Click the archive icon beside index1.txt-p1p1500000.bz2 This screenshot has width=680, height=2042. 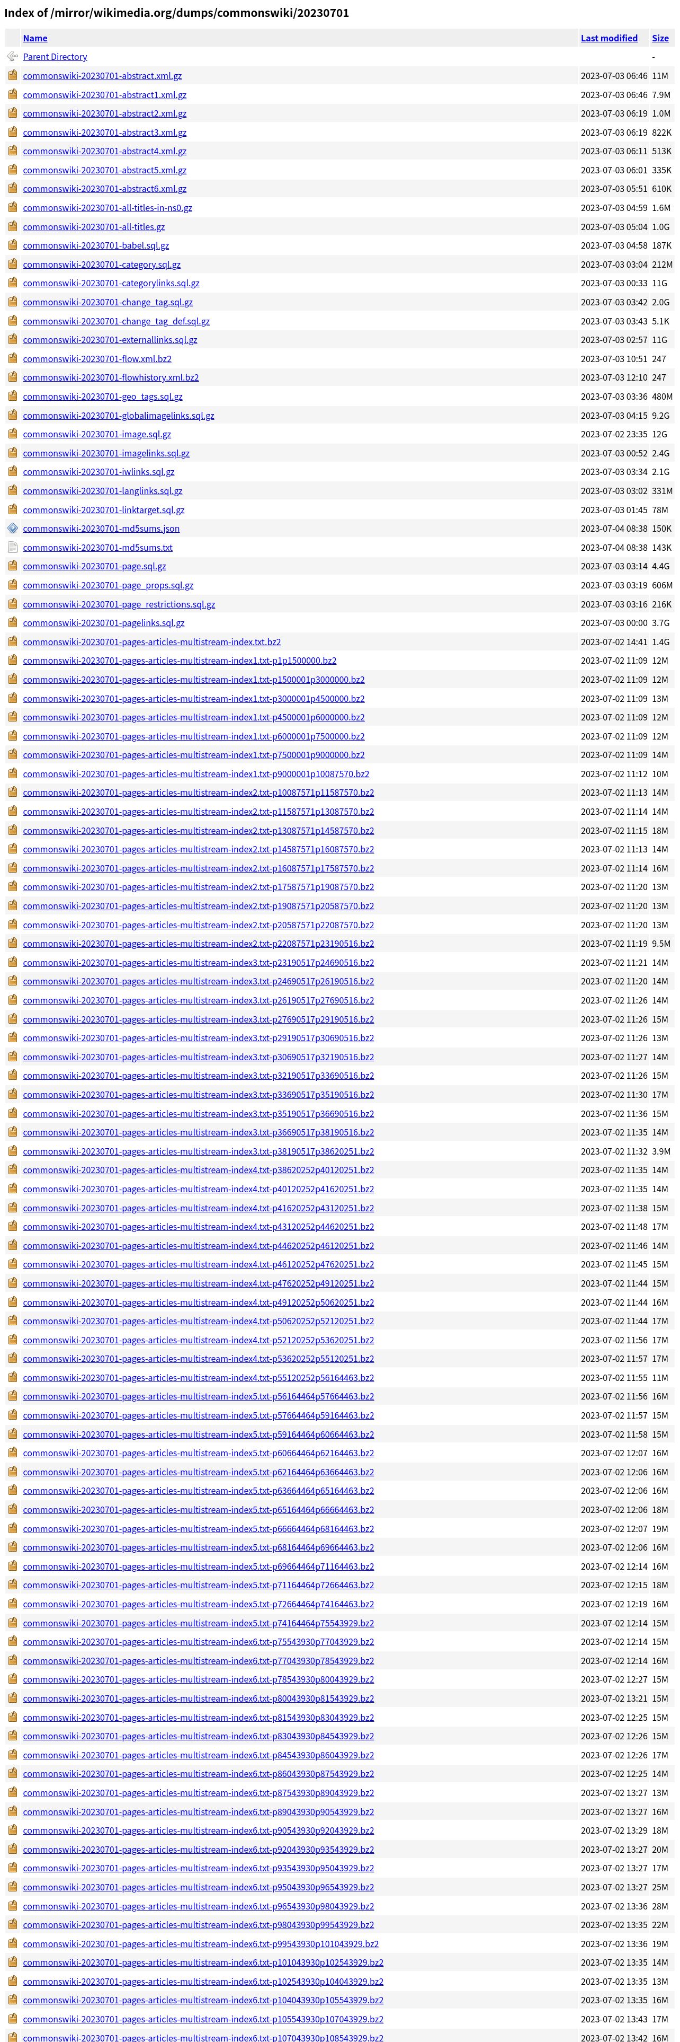coord(13,661)
